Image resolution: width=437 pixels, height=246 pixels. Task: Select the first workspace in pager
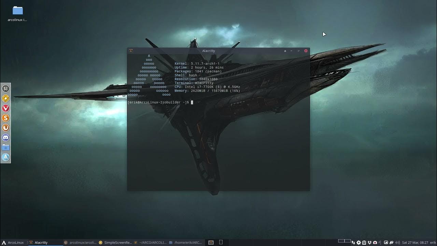pos(341,241)
